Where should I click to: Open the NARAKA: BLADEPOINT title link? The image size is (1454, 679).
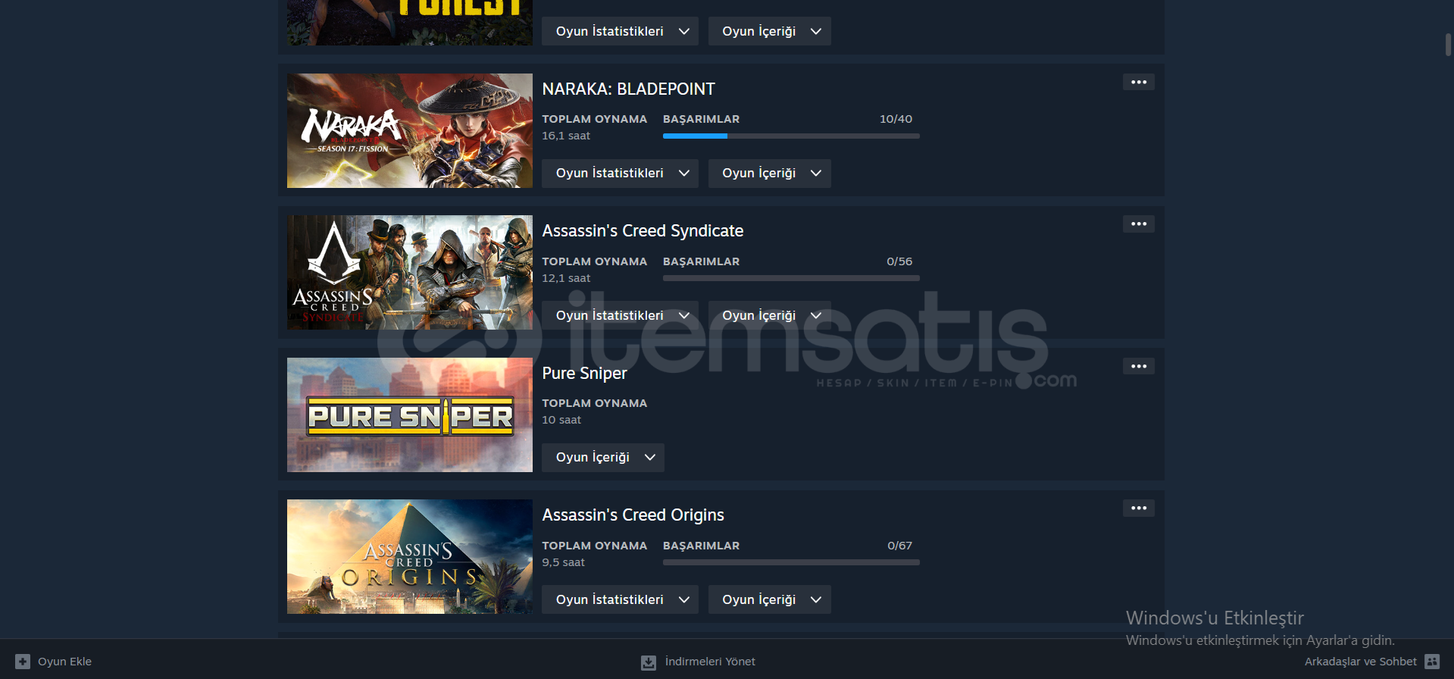(628, 89)
